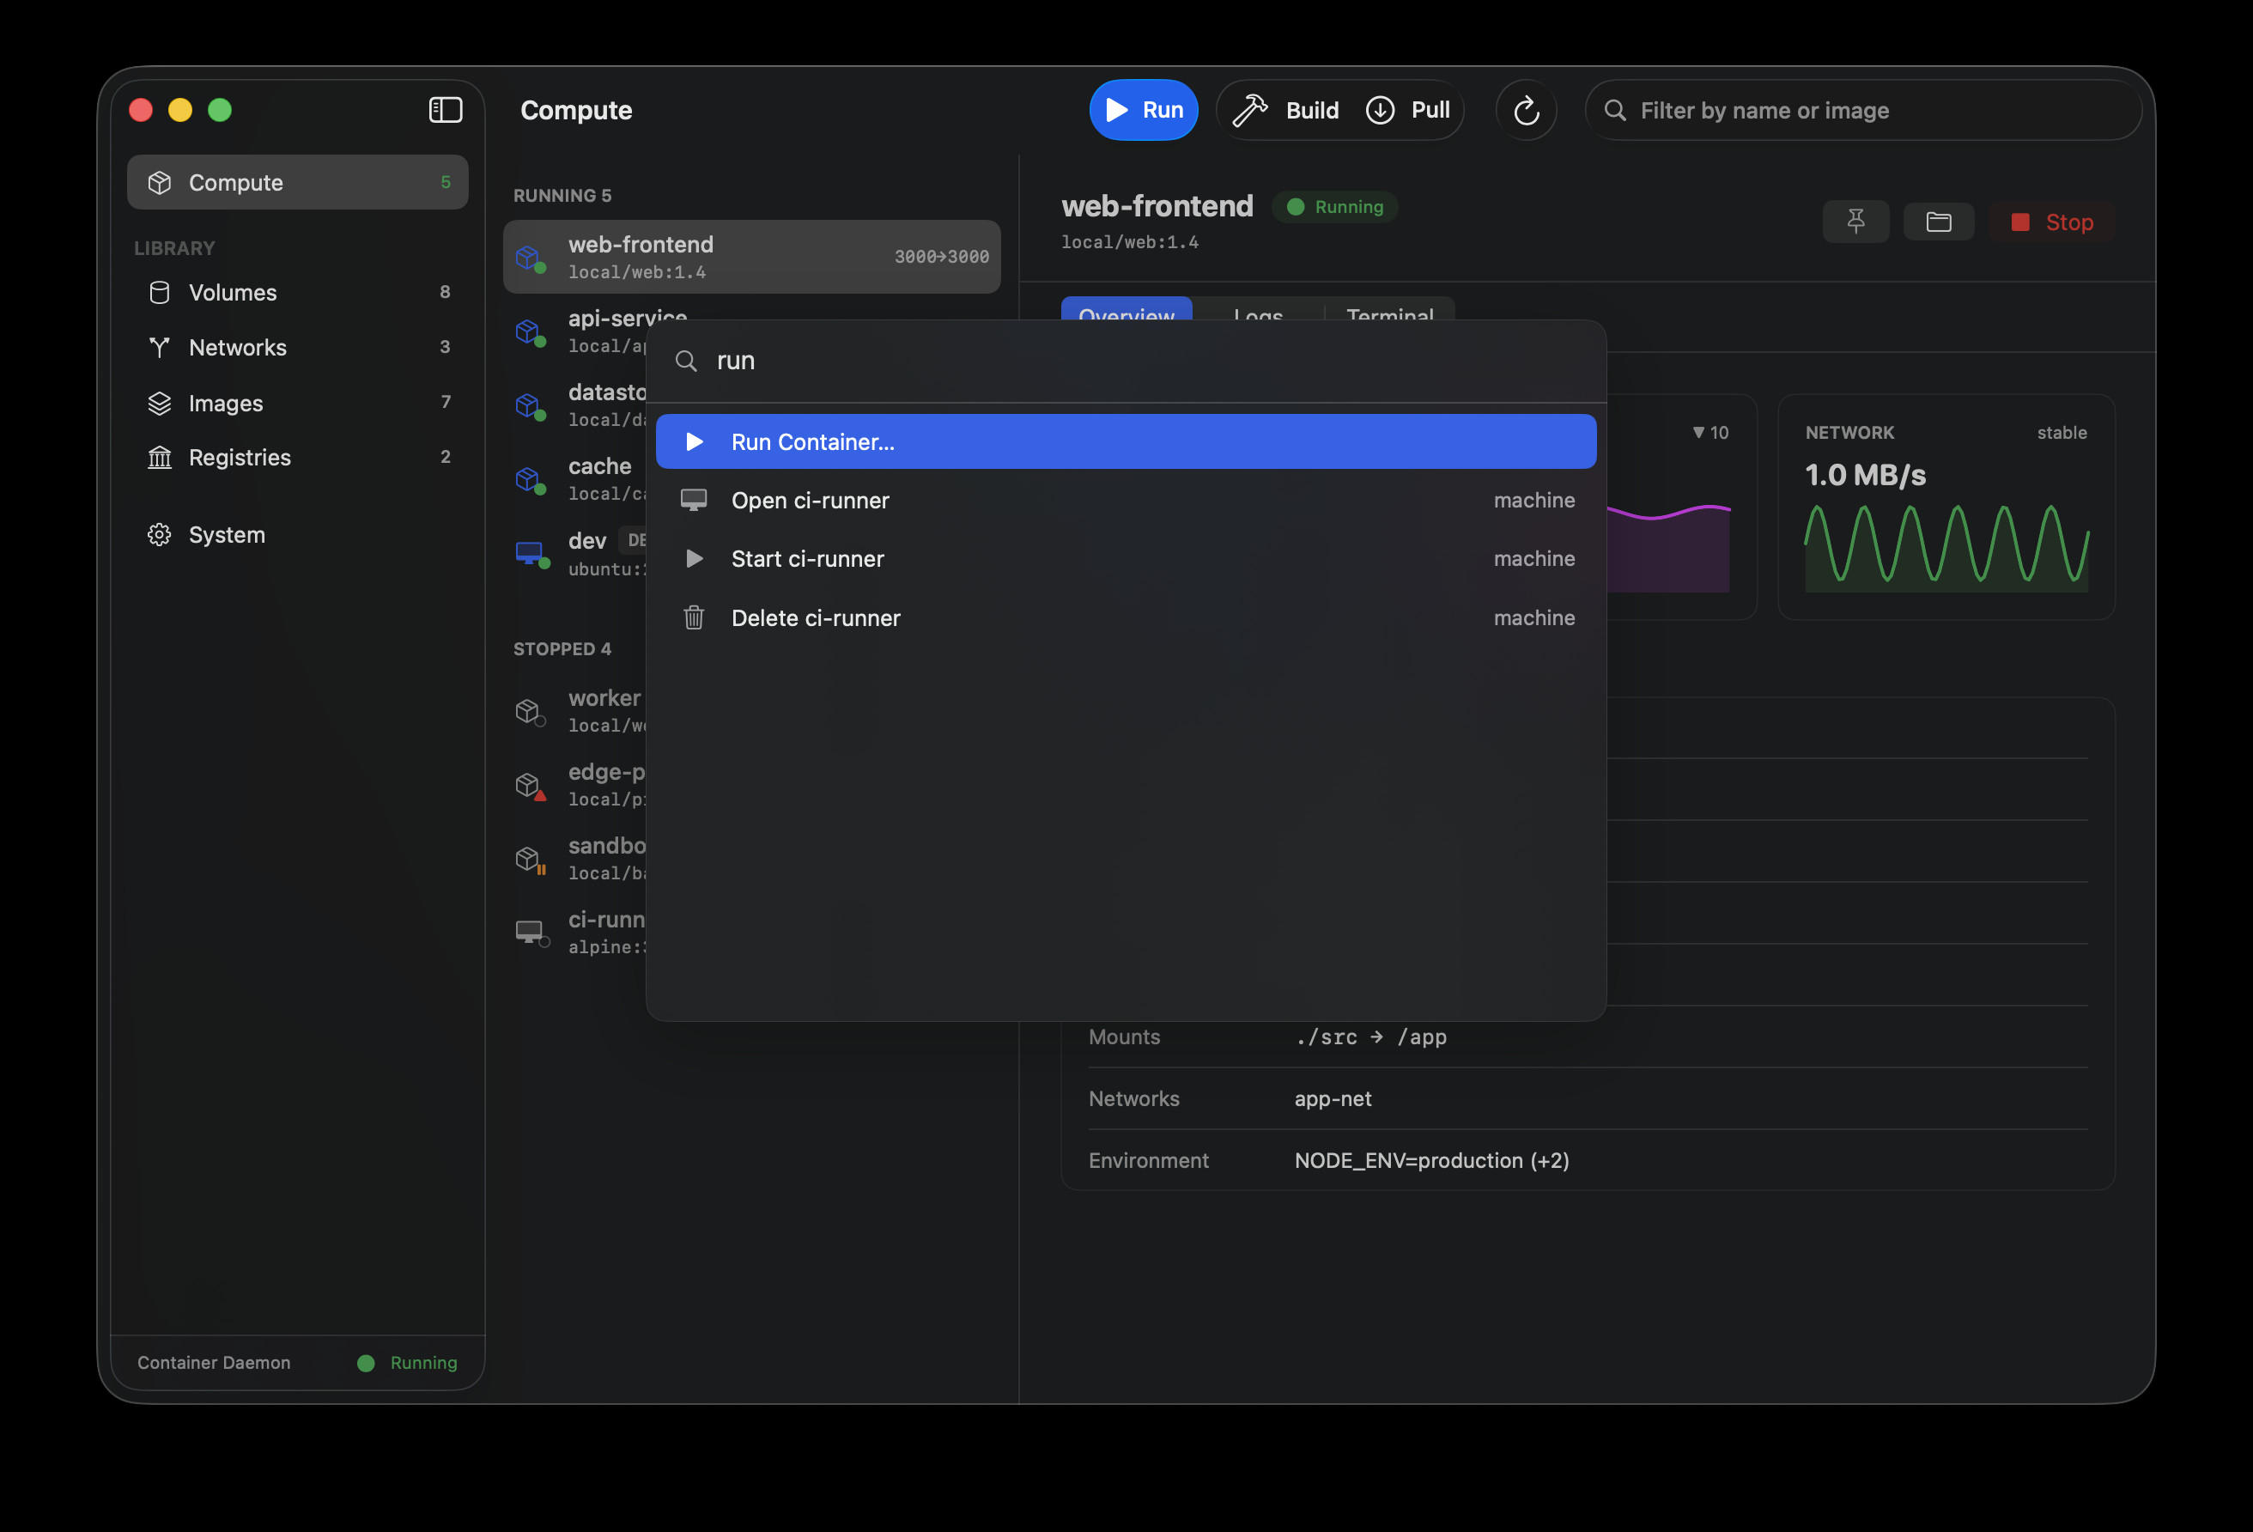Click the NODE_ENV=production (+2) value
This screenshot has width=2253, height=1532.
point(1432,1161)
